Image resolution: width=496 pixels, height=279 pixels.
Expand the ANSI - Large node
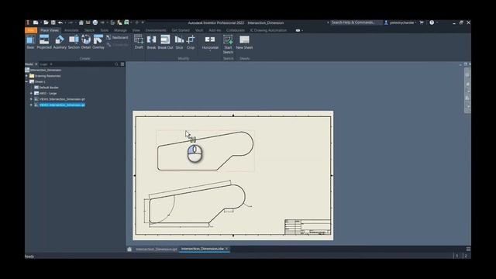[x=31, y=93]
